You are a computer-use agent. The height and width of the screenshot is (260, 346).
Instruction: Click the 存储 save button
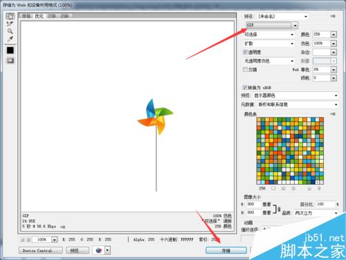226,250
